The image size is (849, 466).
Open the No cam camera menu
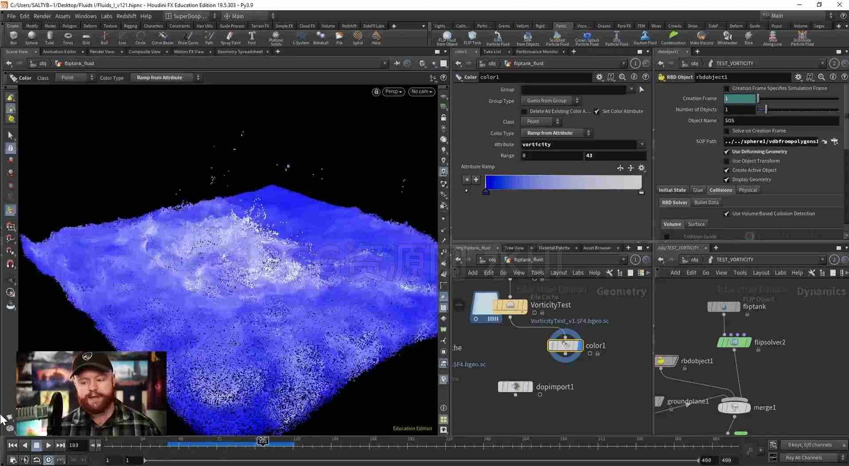click(x=421, y=92)
